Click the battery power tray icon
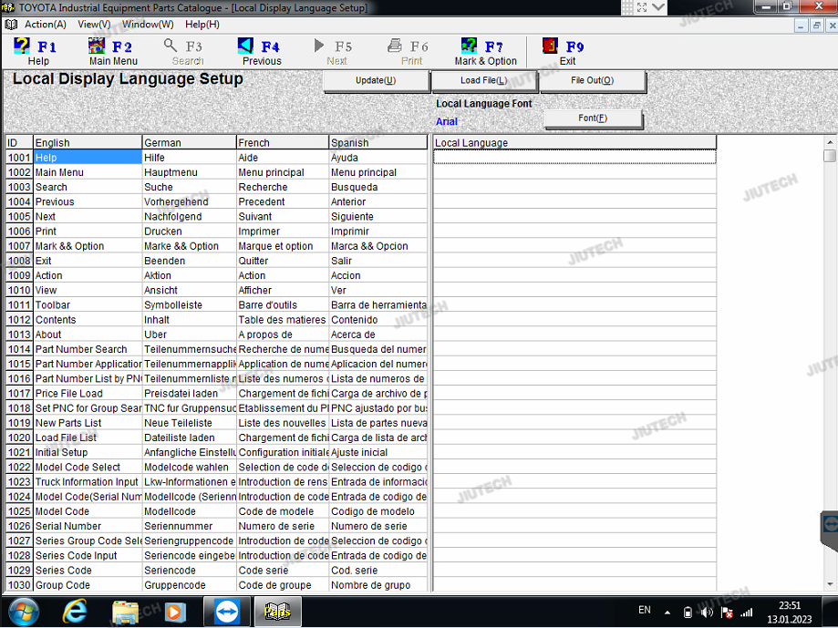The width and height of the screenshot is (838, 628). [x=688, y=612]
